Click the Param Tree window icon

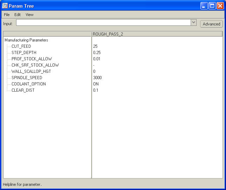point(5,6)
